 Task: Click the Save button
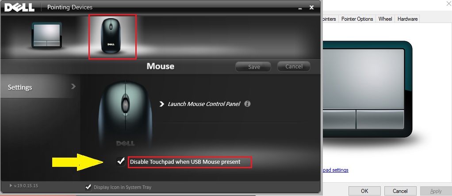pyautogui.click(x=254, y=67)
